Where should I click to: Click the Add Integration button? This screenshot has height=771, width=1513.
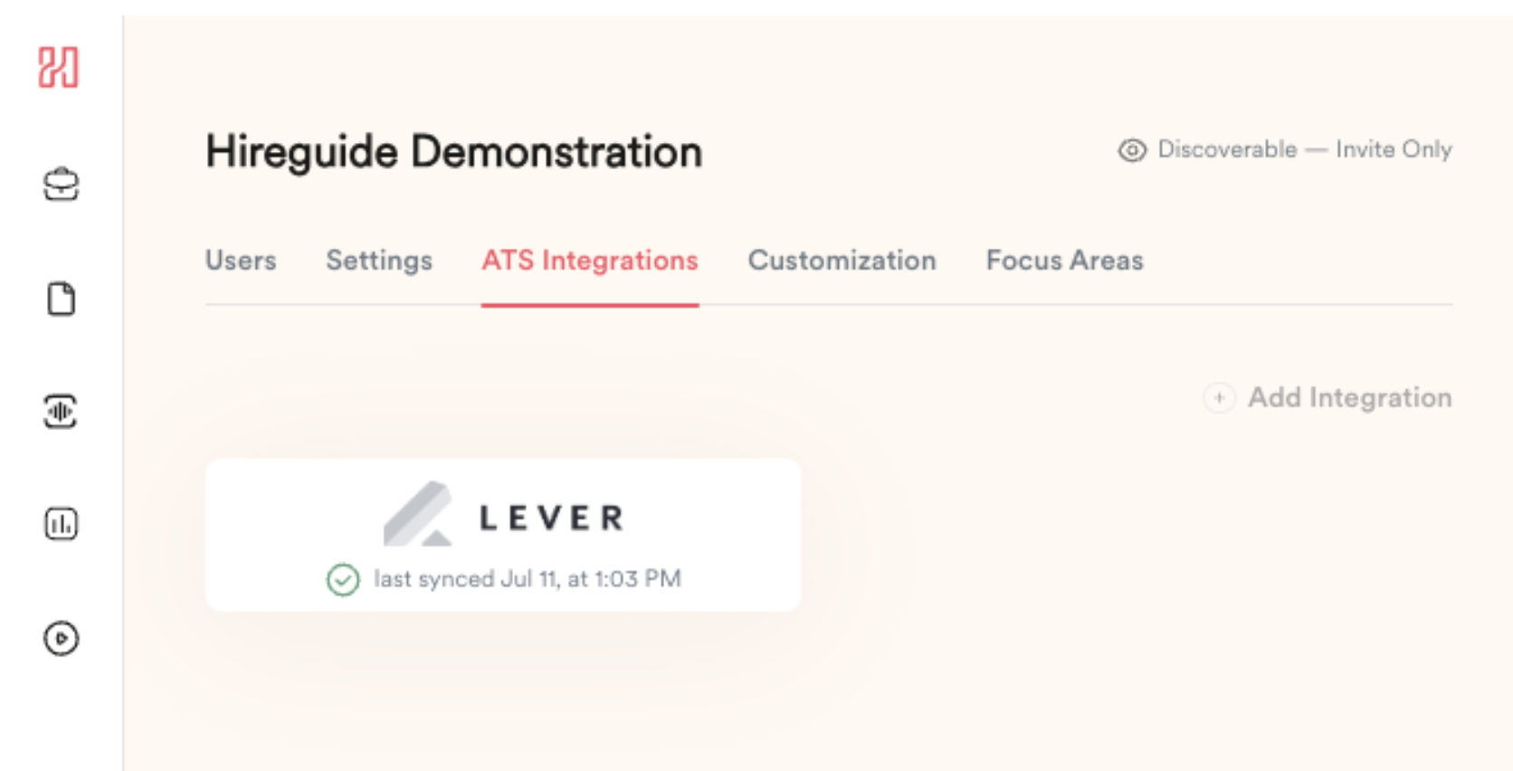tap(1327, 397)
